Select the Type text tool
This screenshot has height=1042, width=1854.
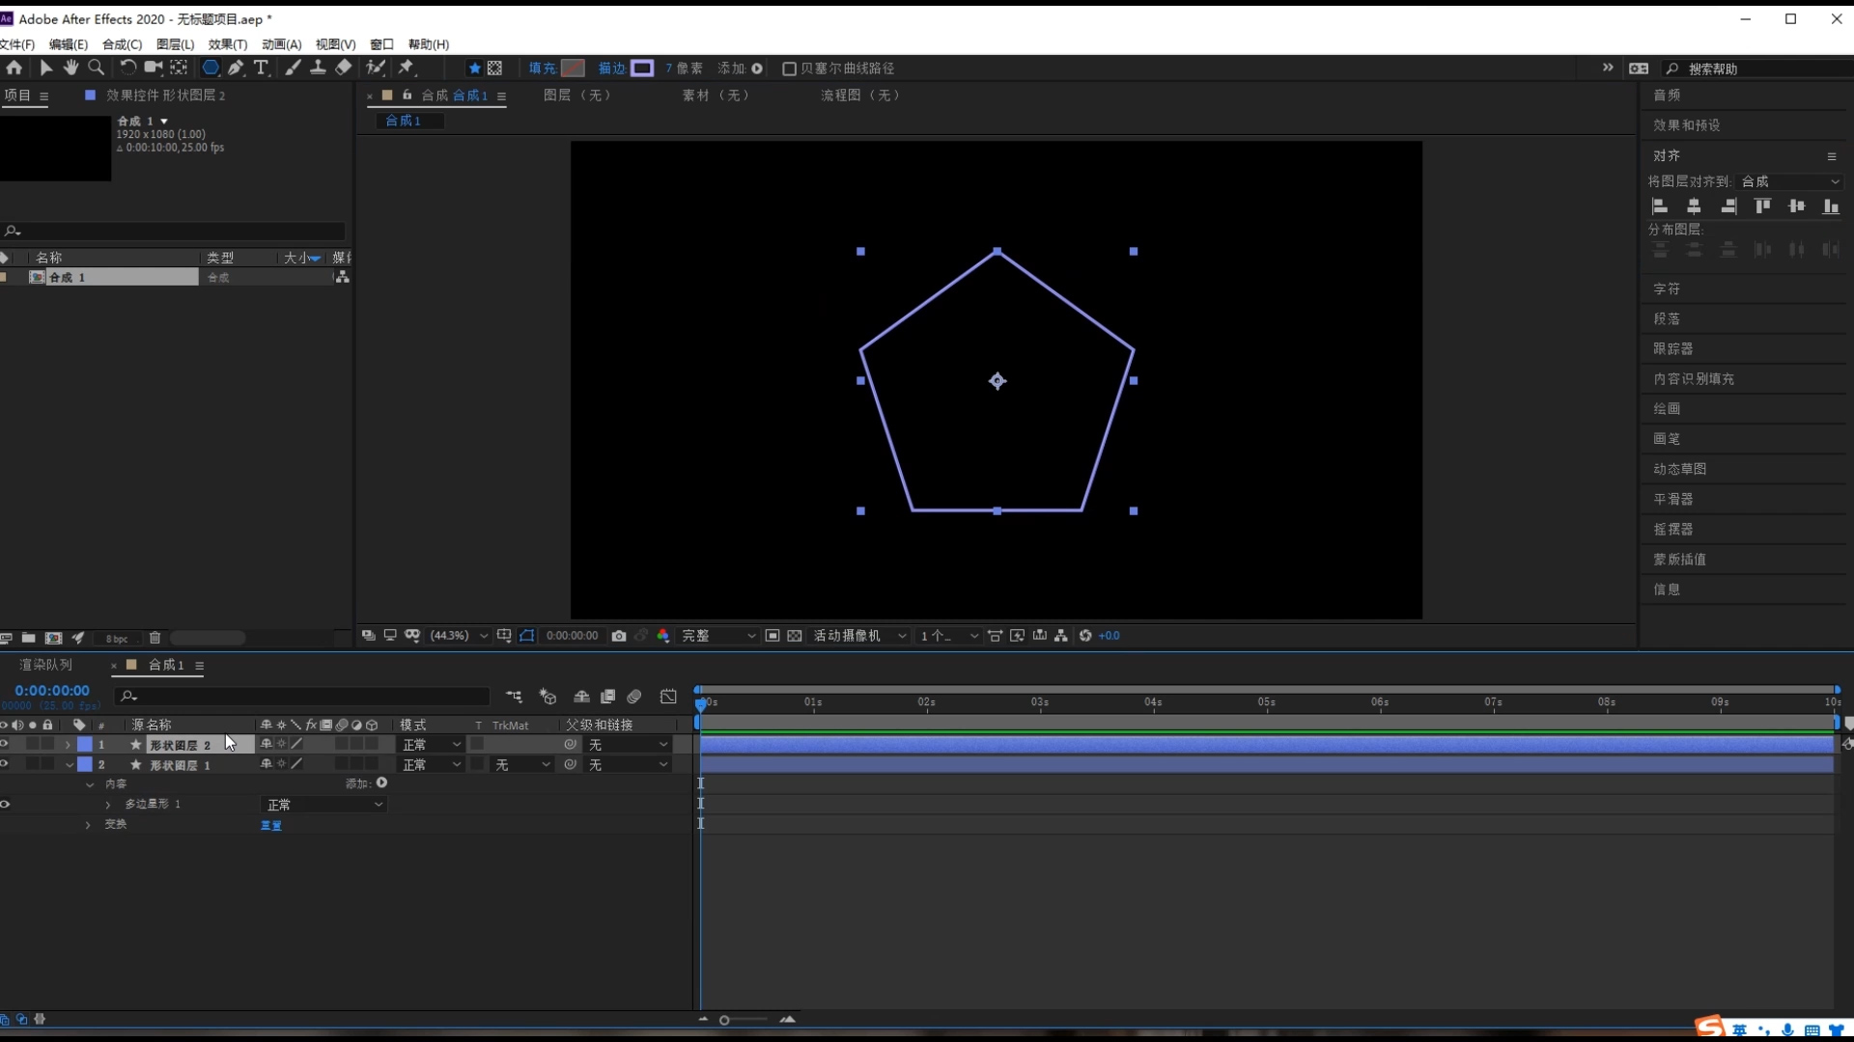click(x=261, y=68)
